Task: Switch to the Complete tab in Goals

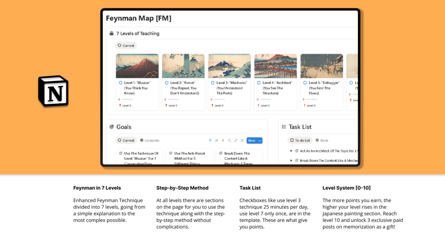Action: coord(150,140)
